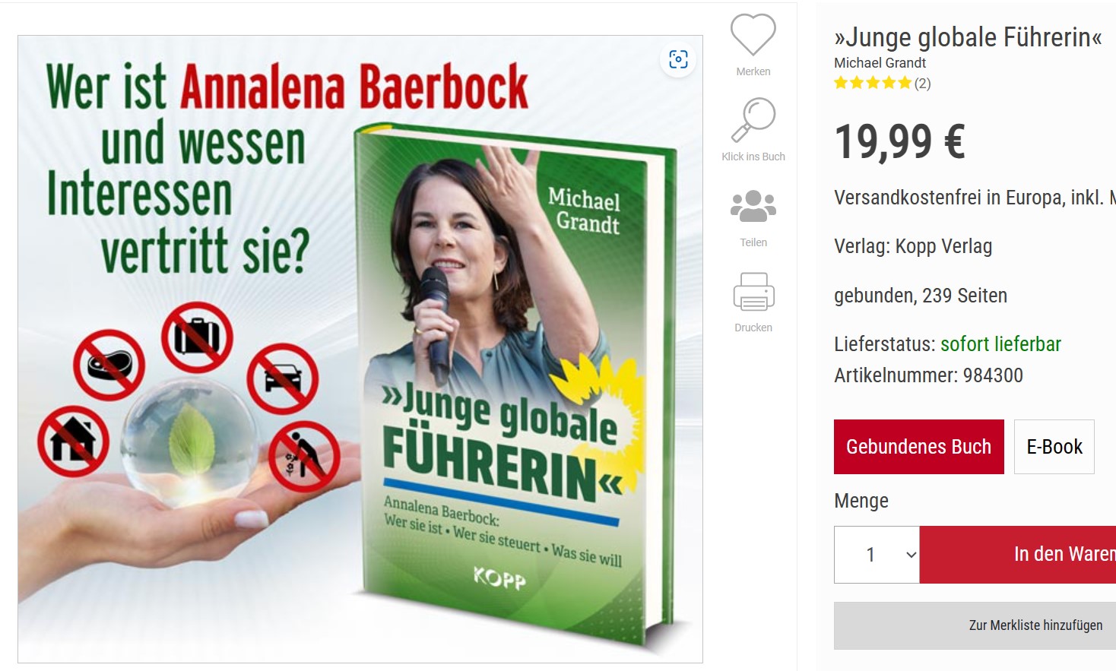Click the quantity dropdown chevron arrow
Screen dimensions: 1116x671
click(911, 555)
